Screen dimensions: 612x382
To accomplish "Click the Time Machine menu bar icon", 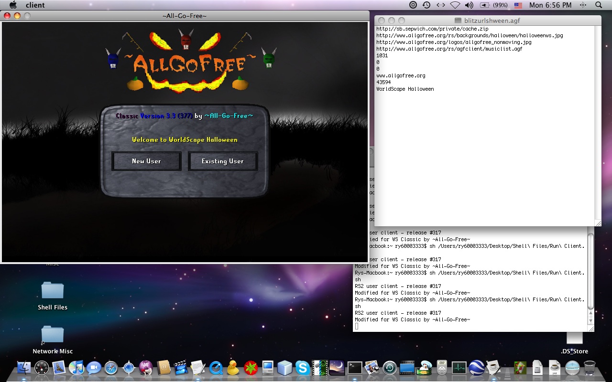I will coord(426,5).
